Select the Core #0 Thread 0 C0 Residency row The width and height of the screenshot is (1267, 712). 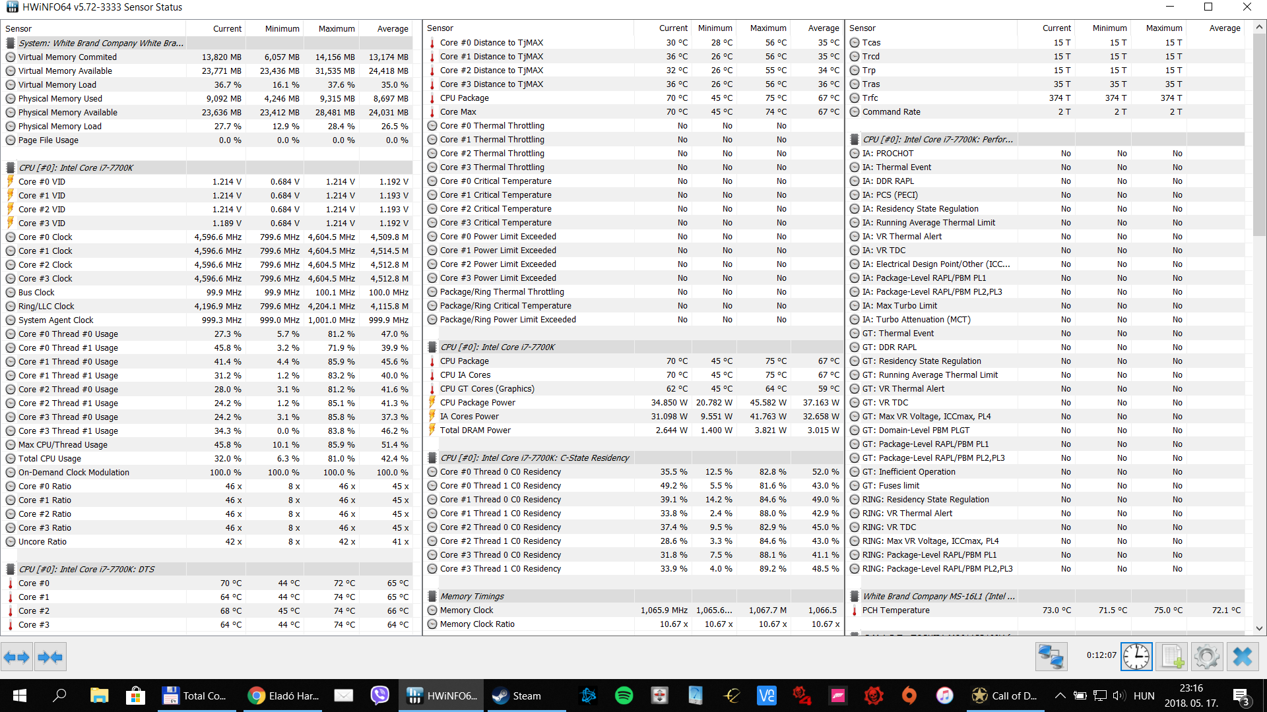click(633, 472)
